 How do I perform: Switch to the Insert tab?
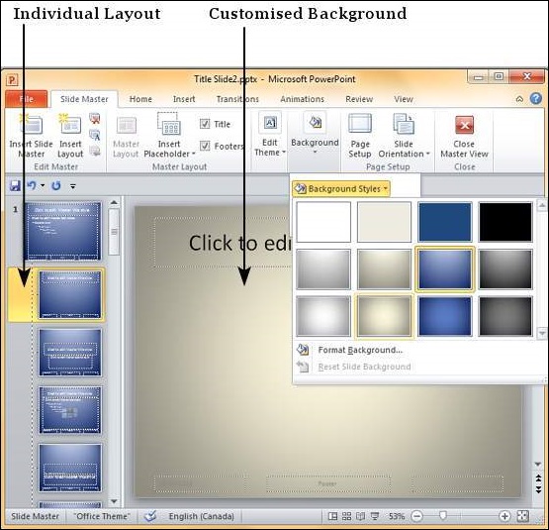tap(184, 99)
